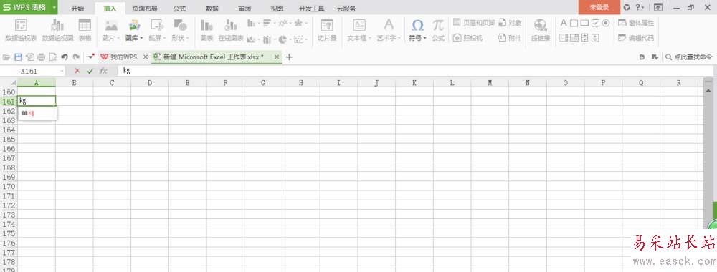Add a new document tab with plus
717x272 pixels.
(x=289, y=57)
